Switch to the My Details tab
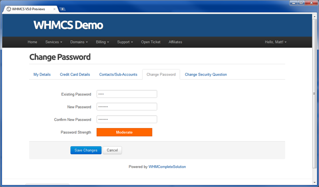The height and width of the screenshot is (187, 319). (x=42, y=74)
